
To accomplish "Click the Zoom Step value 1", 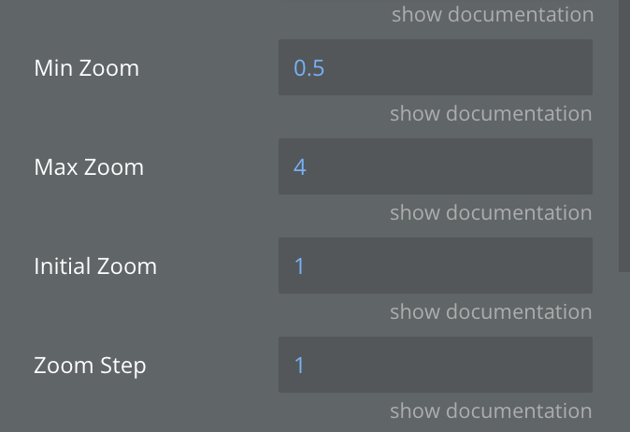I will [300, 366].
